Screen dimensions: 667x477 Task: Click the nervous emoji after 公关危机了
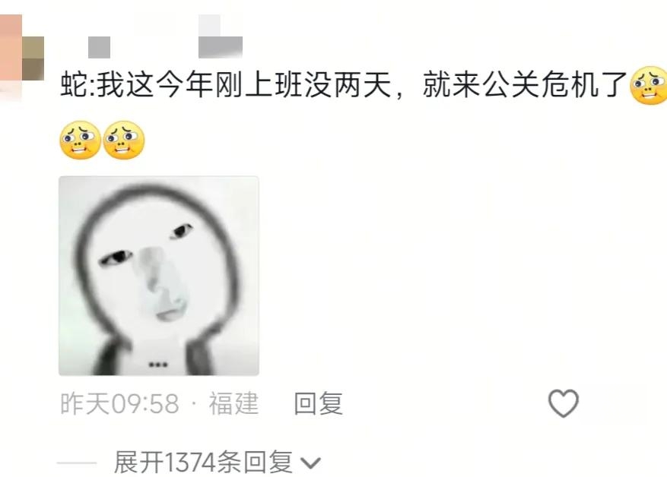pyautogui.click(x=648, y=85)
